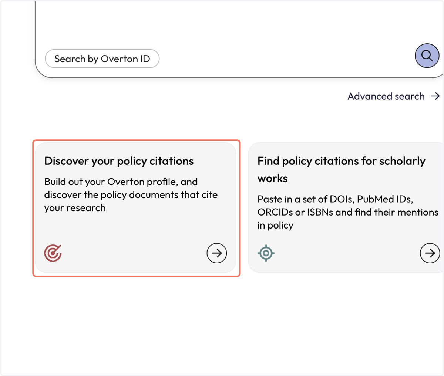Screen dimensions: 444x376
Task: Click the Paste in a set of DOIs description
Action: coord(348,212)
